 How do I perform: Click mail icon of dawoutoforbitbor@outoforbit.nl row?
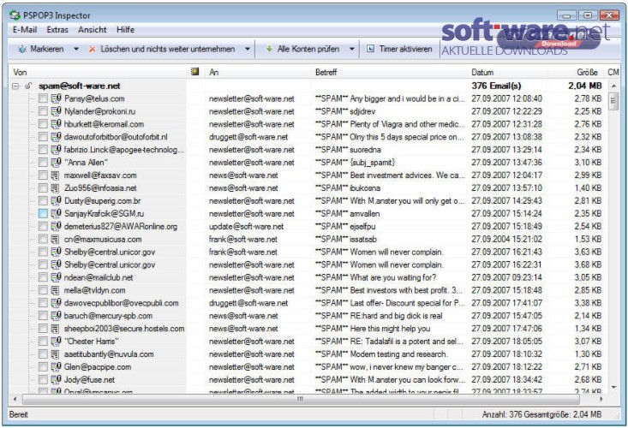coord(56,137)
